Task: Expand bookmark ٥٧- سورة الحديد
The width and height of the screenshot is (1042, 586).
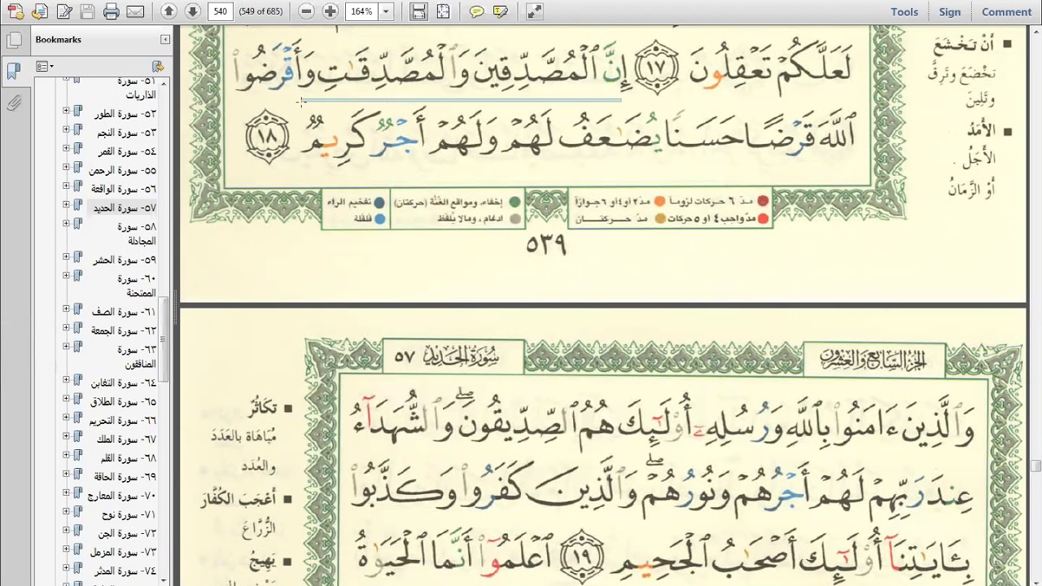Action: 66,203
